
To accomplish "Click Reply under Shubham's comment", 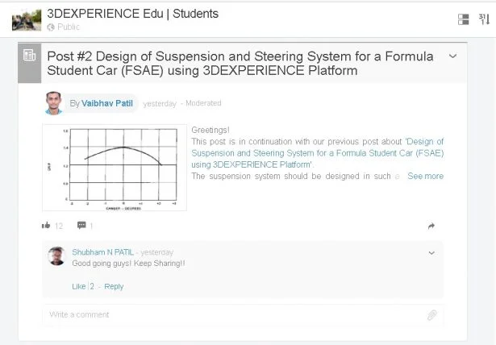I will coord(114,286).
